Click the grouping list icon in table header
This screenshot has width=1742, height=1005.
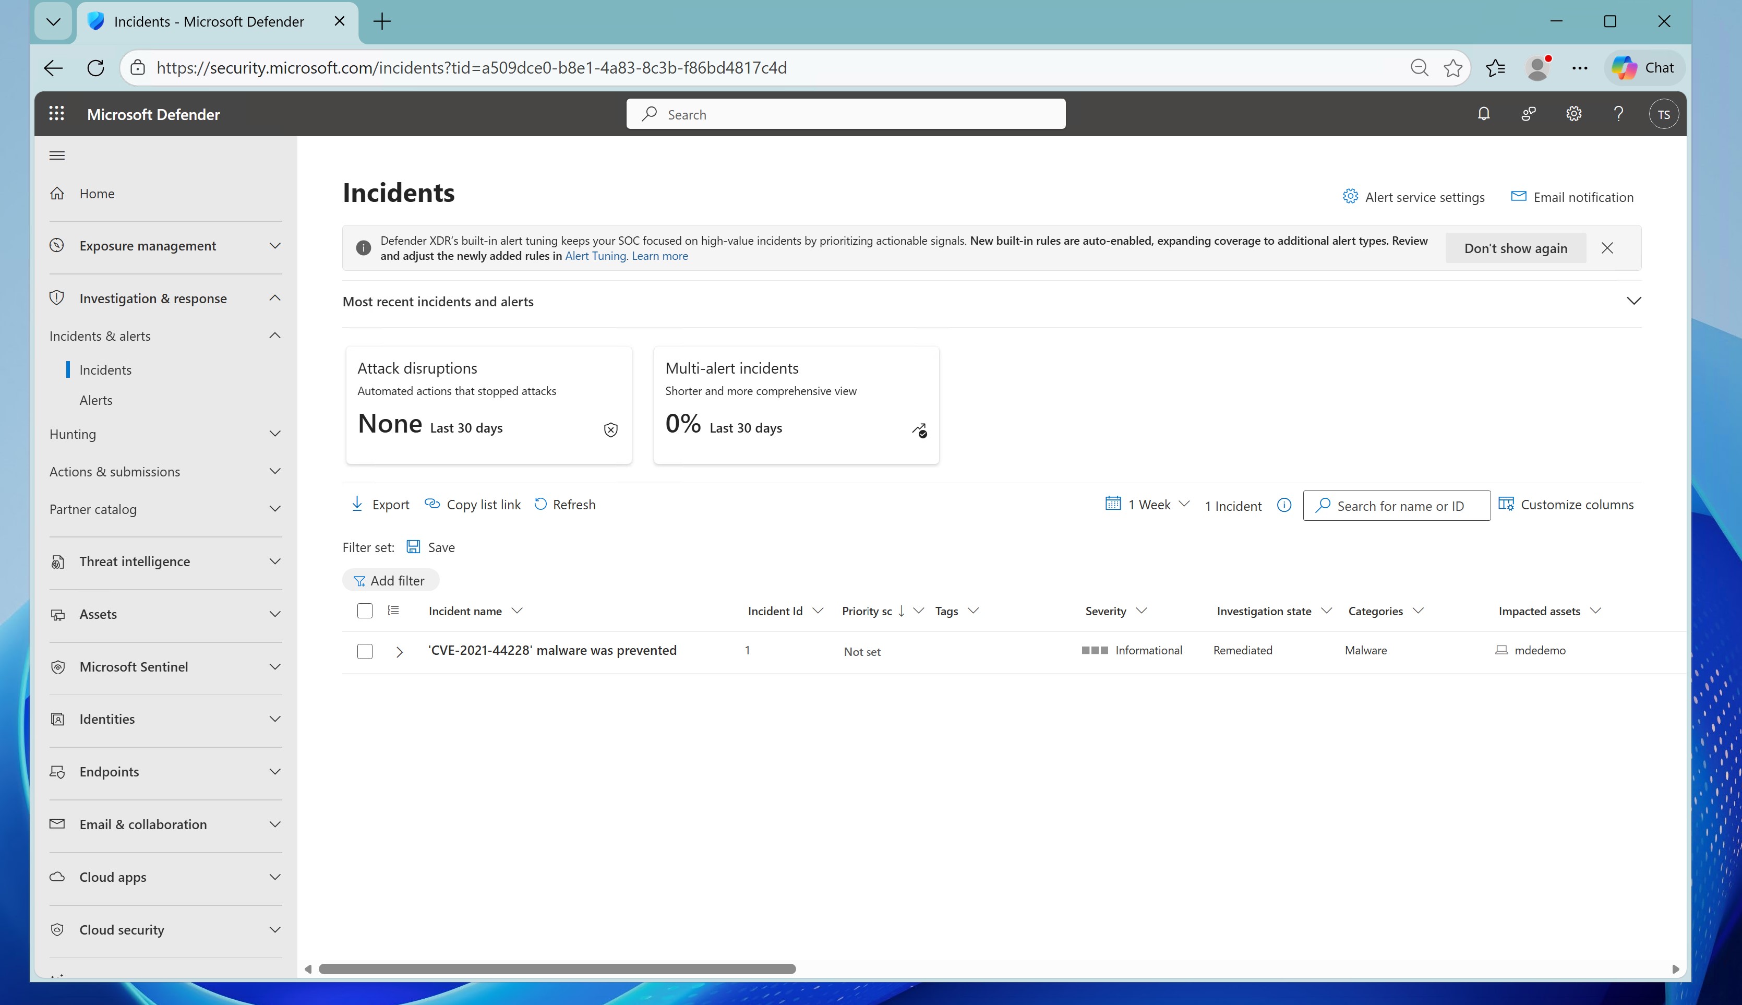tap(393, 610)
